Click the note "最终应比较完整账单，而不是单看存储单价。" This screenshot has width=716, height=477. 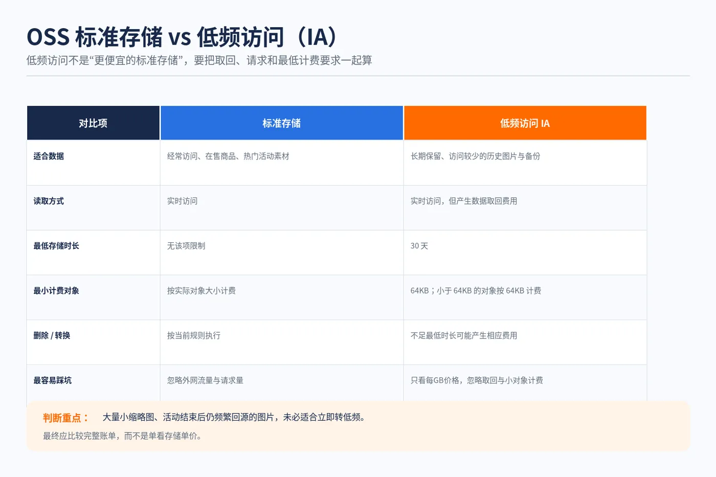(x=124, y=436)
